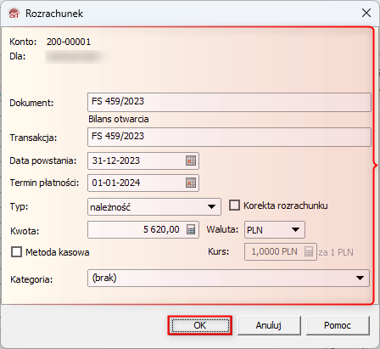Open calendar picker for Termin płatności

(191, 183)
